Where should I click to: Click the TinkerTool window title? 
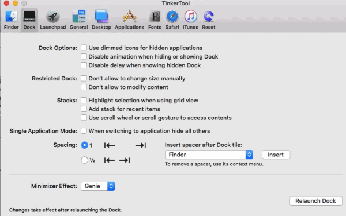176,3
